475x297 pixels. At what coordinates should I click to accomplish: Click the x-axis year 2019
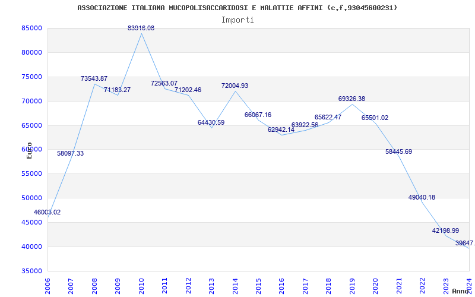352,286
